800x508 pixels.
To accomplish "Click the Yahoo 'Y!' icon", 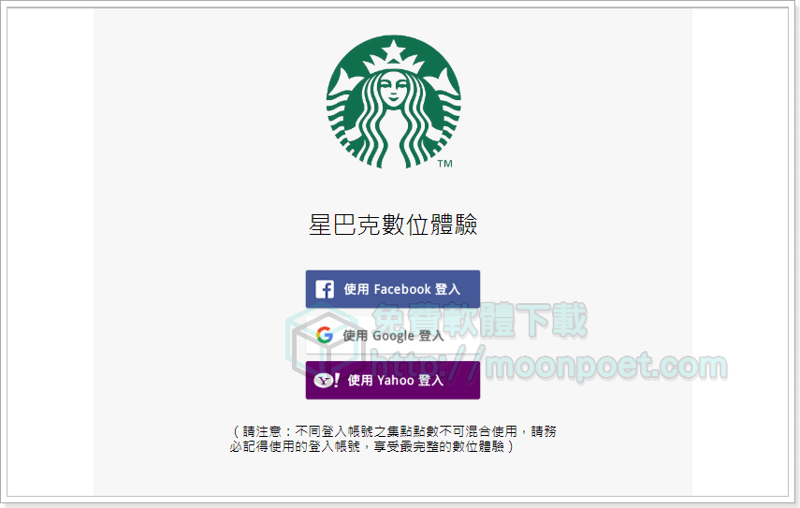I will pyautogui.click(x=327, y=381).
